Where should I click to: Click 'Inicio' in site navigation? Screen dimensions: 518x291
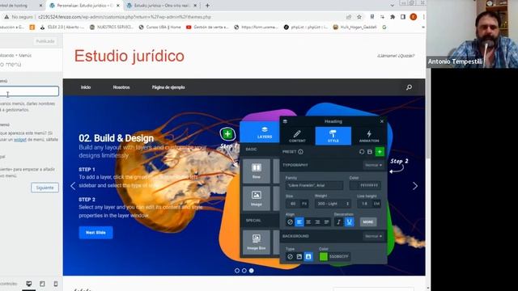coord(86,87)
